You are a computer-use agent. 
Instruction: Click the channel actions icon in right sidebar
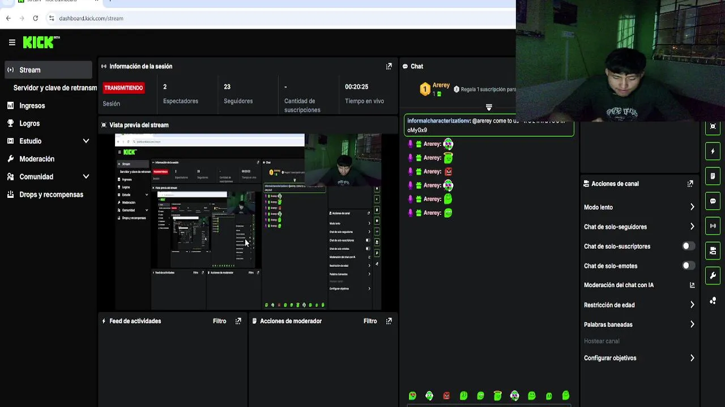(713, 251)
